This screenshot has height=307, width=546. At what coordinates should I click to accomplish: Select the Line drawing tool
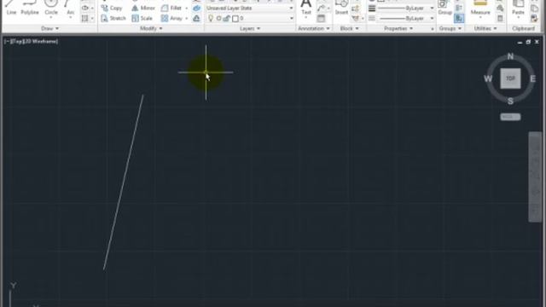tap(11, 8)
